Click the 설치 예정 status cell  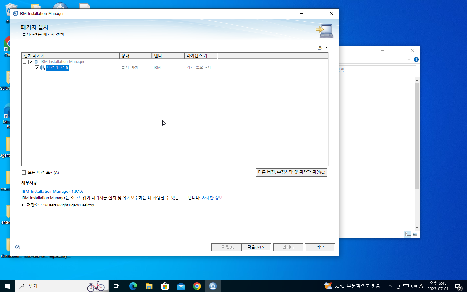(x=130, y=68)
